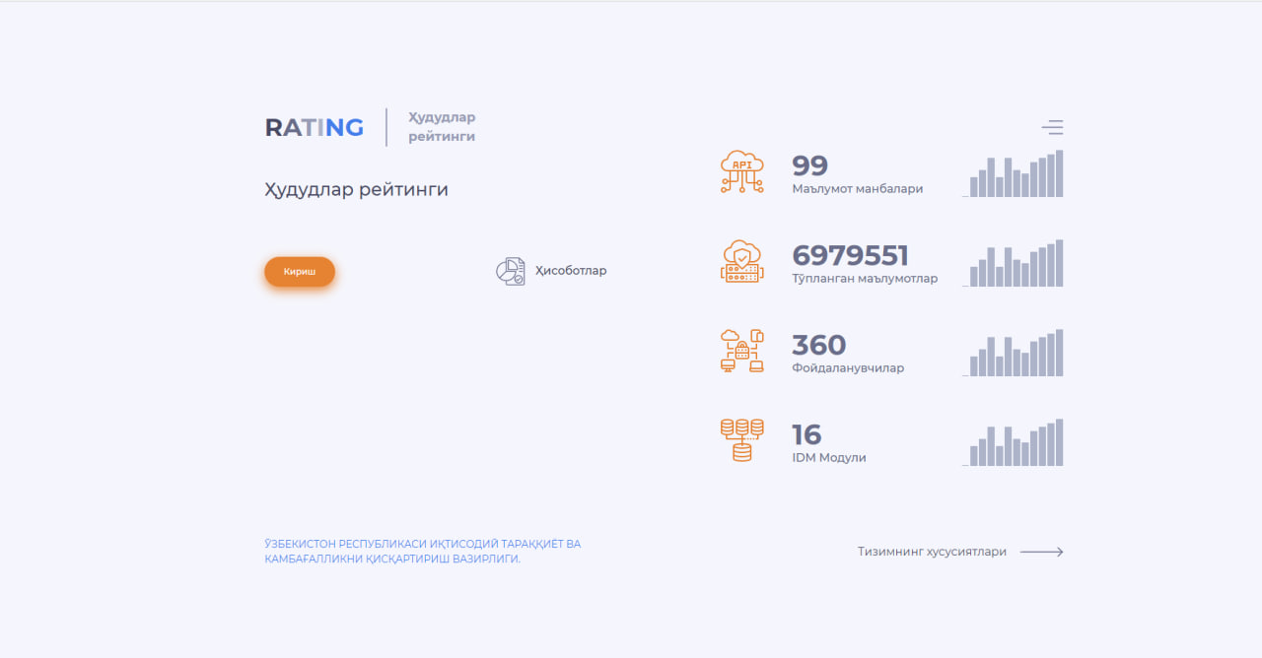The height and width of the screenshot is (658, 1262).
Task: Click the arrow next to Тизимнинг хусусиятлари
Action: (x=1041, y=552)
